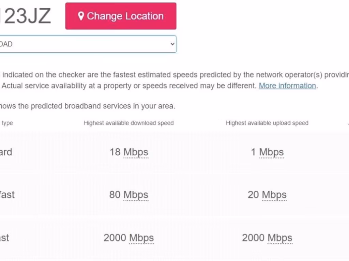Click Mbps abbreviation beside 1 upload

pyautogui.click(x=271, y=152)
